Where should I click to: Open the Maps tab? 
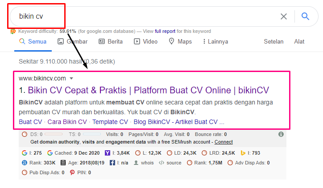click(180, 42)
